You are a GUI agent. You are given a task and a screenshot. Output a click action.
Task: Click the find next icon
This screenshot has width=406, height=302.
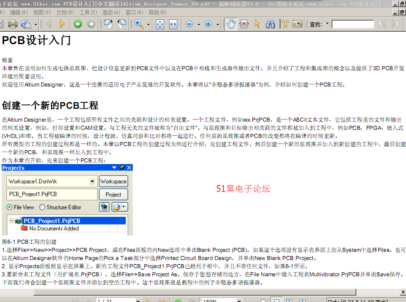pyautogui.click(x=395, y=24)
